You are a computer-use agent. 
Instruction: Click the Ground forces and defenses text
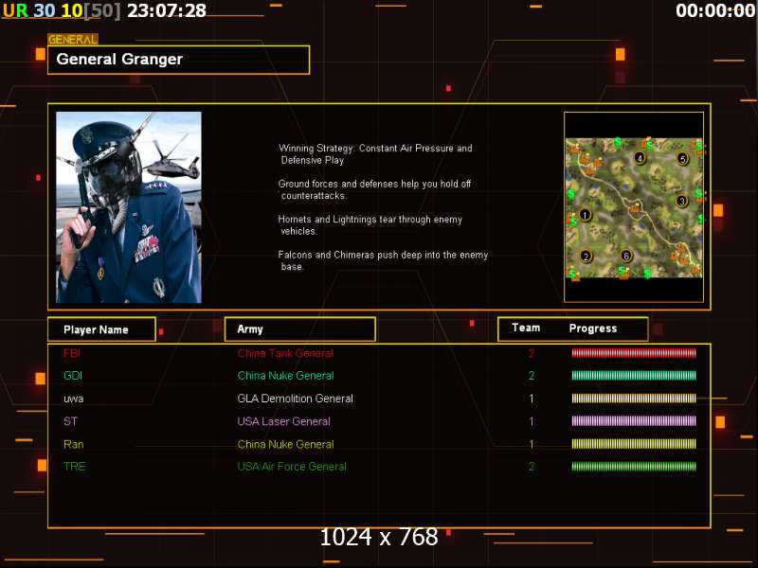click(374, 189)
